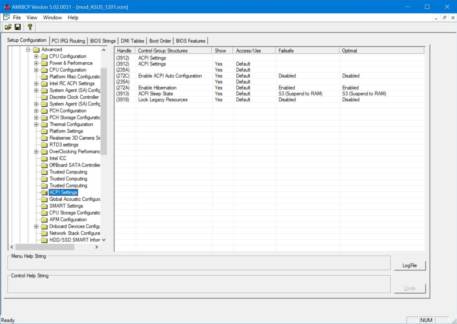Expand the Onboard Devices Configuration node
The width and height of the screenshot is (457, 324).
(x=36, y=226)
